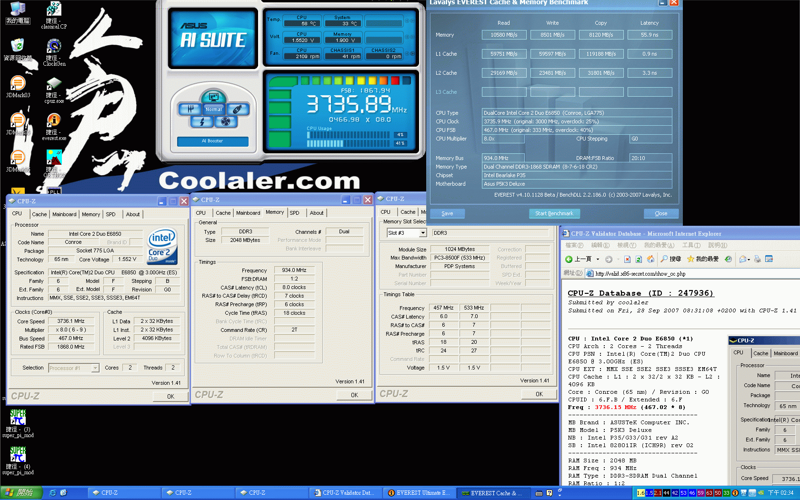Click L1 Cache latency 0.9 ns field
This screenshot has height=500, width=800.
(x=650, y=54)
